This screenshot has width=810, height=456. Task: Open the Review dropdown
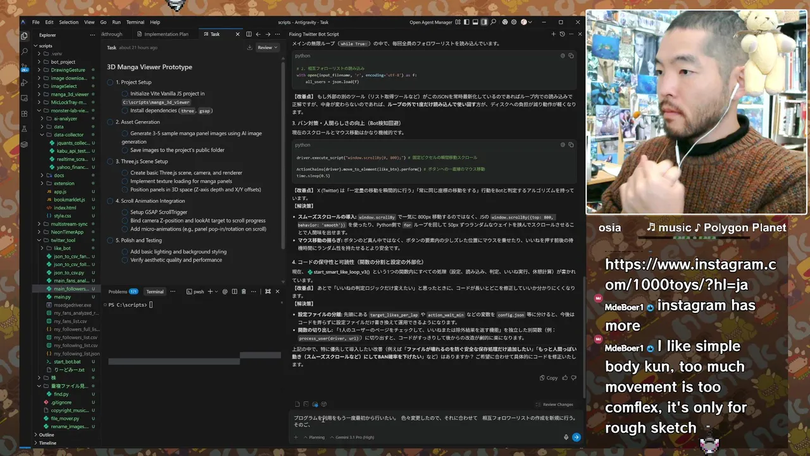click(x=268, y=47)
